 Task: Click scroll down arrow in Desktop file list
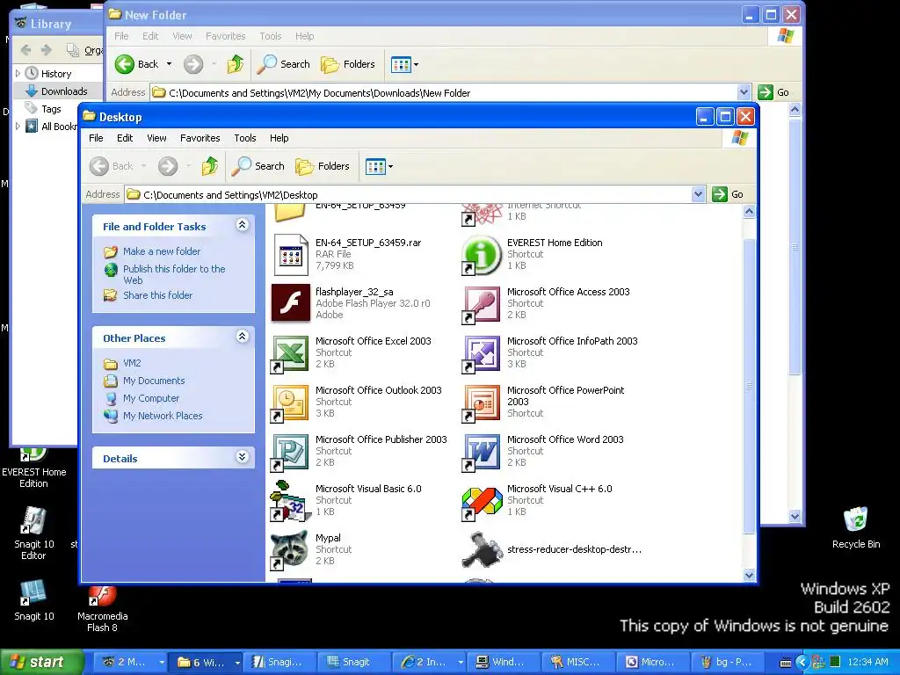tap(749, 575)
